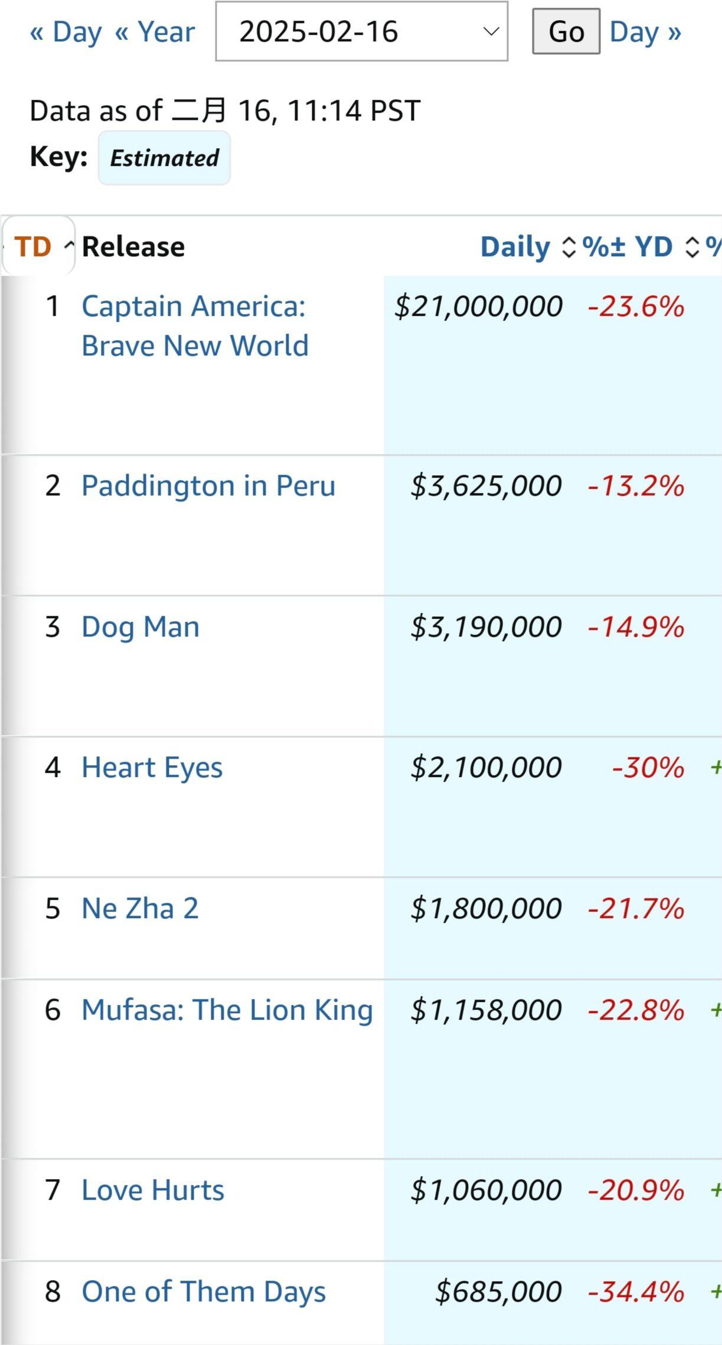Open Paddington in Peru release page
The image size is (722, 1345).
(208, 486)
